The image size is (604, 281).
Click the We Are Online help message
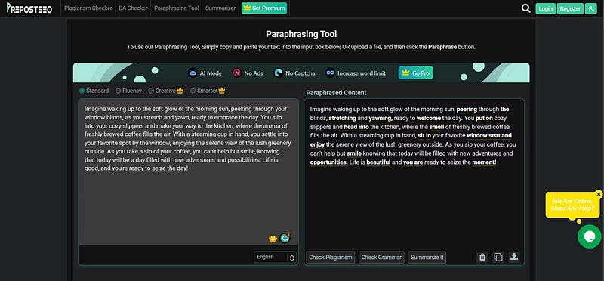click(572, 205)
